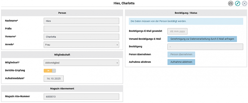
Task: Click the Bestätigungs-E-Mail gesendet date field
Action: point(177,31)
